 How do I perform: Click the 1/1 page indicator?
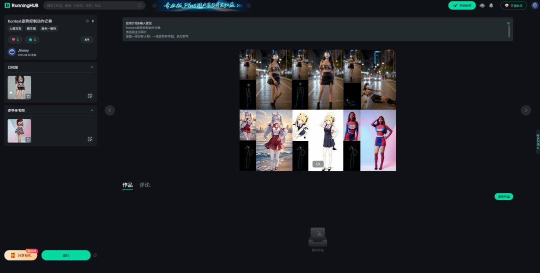click(x=318, y=164)
